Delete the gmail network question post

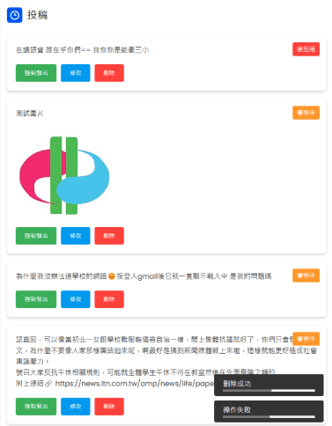click(109, 299)
